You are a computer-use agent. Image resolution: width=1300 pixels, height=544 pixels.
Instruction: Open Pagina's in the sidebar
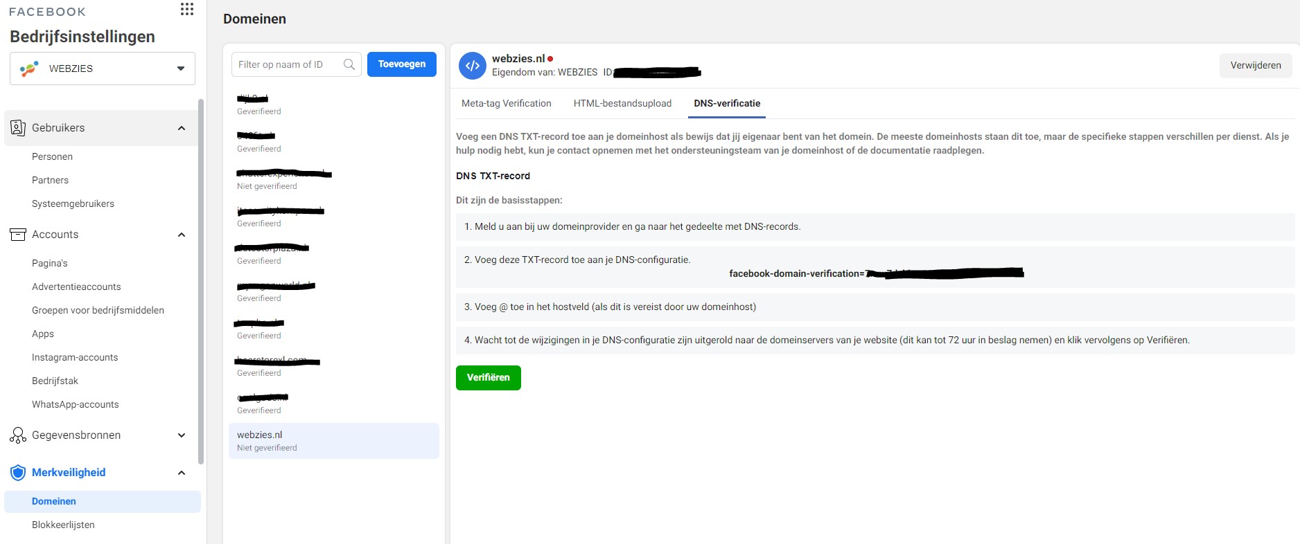click(50, 263)
